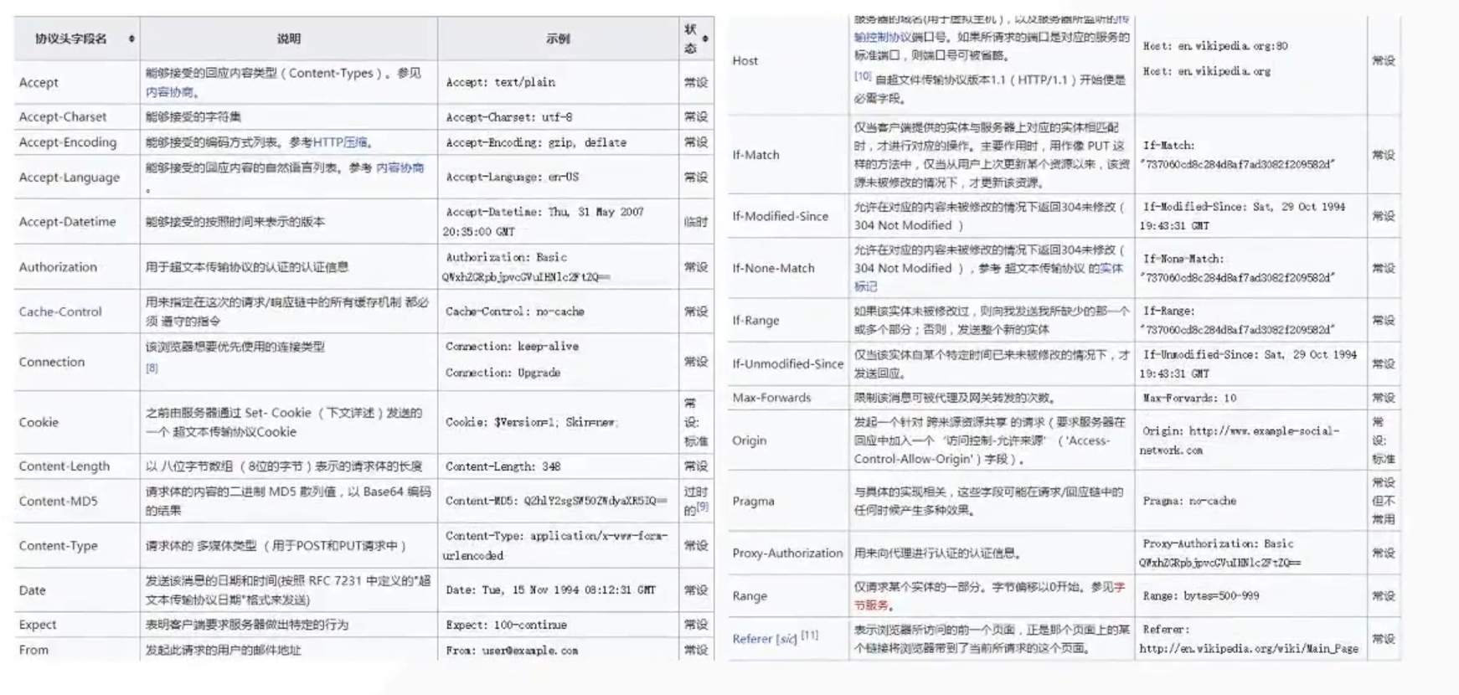The width and height of the screenshot is (1459, 695).
Task: Select the Expect field name
Action: (38, 625)
